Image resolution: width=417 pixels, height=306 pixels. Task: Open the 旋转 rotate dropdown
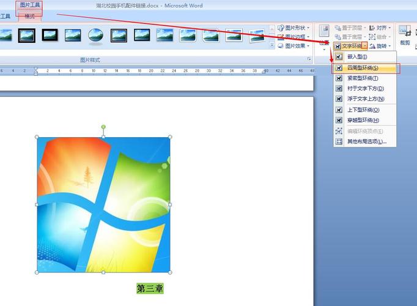(x=380, y=46)
